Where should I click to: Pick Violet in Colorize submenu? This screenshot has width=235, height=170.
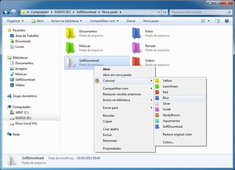click(x=180, y=109)
